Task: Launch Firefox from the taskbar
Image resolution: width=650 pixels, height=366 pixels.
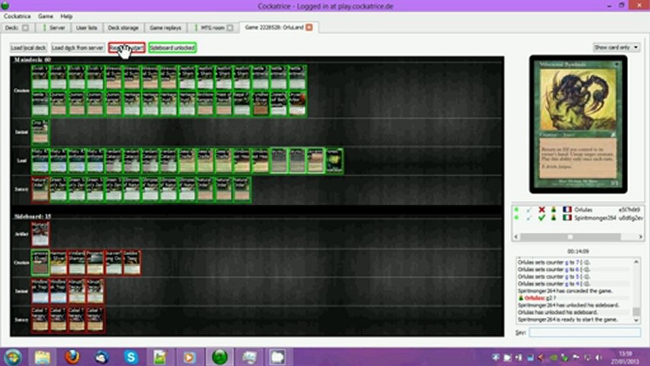Action: coord(73,357)
